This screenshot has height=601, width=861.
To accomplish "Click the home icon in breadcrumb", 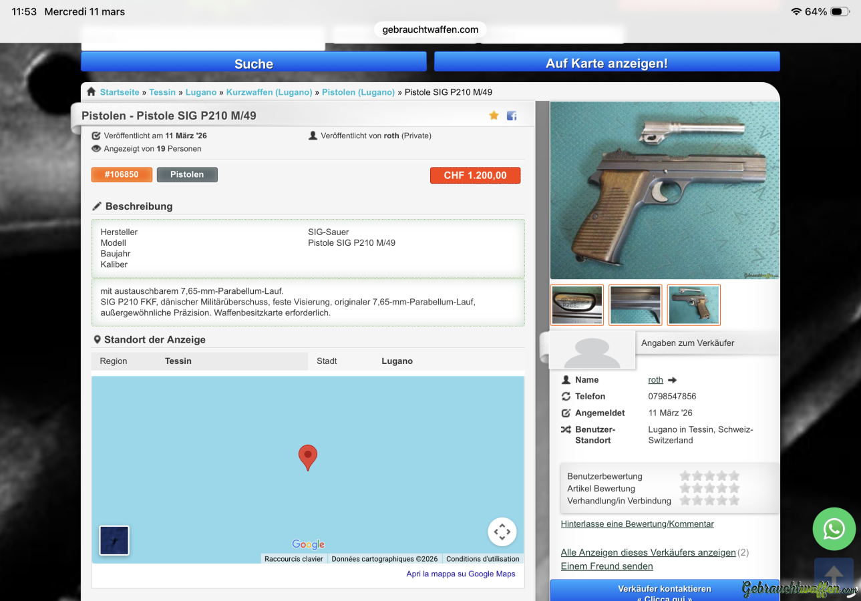I will (x=92, y=92).
